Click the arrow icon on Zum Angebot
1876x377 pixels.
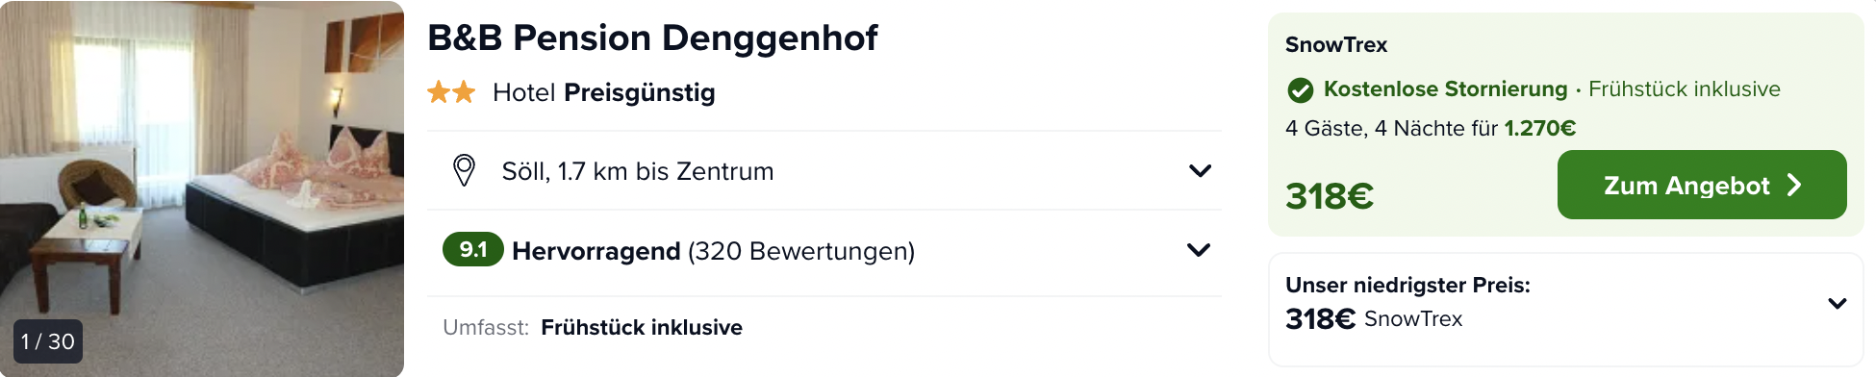coord(1794,185)
